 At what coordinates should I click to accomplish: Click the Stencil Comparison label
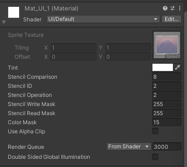32,77
